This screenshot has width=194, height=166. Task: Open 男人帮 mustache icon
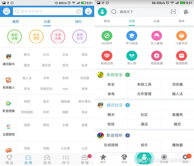pos(132,56)
